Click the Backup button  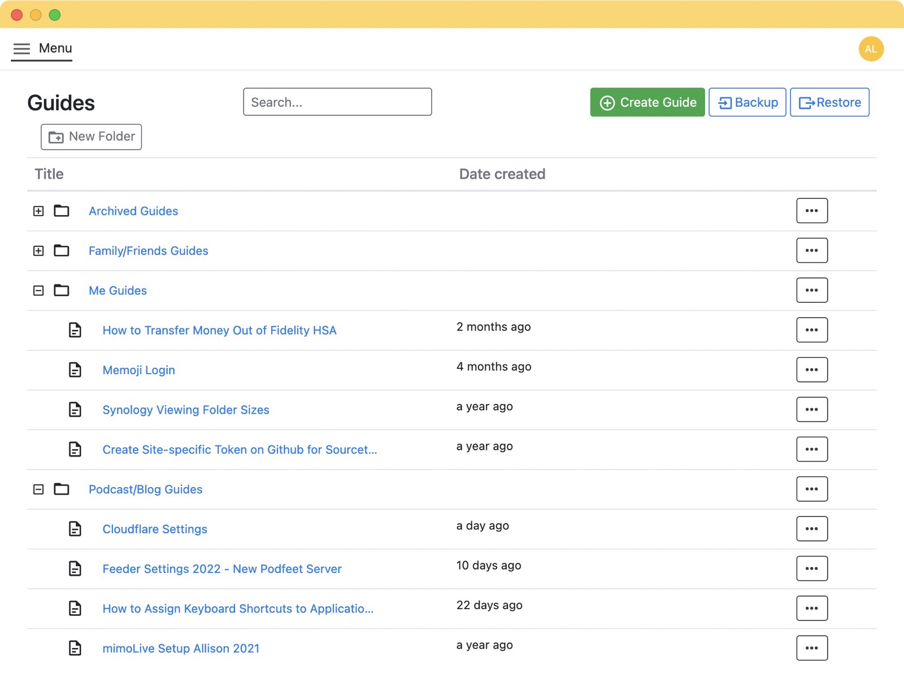747,102
